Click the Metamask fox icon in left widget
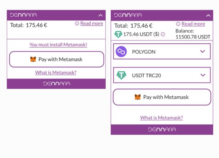Viewport: 219px width, 158px height. [33, 59]
